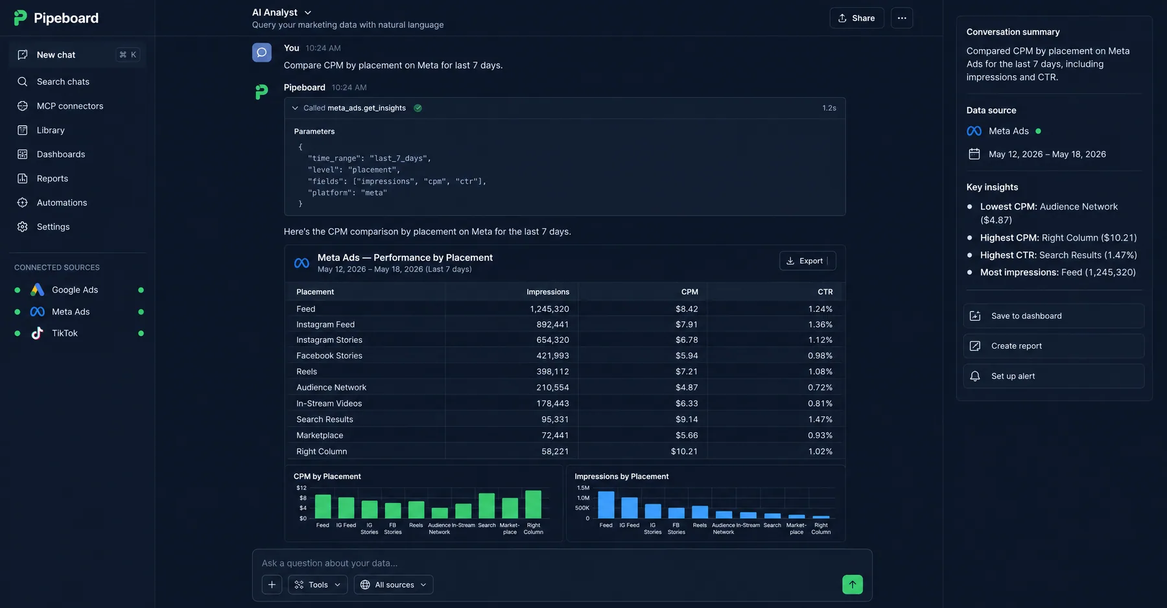Click Feed bar in Impressions chart
Screen dimensions: 1167x608
(606, 505)
